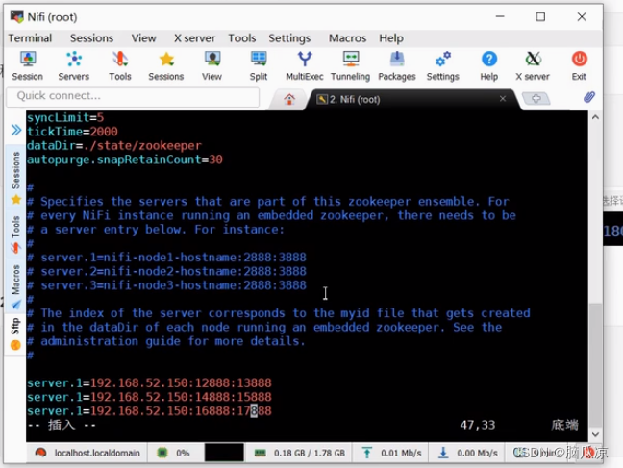This screenshot has width=623, height=468.
Task: Open the Settings gears icon
Action: (443, 65)
